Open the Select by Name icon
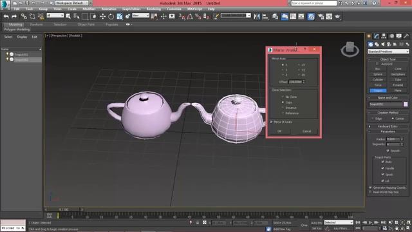This screenshot has height=232, width=412. pos(77,16)
